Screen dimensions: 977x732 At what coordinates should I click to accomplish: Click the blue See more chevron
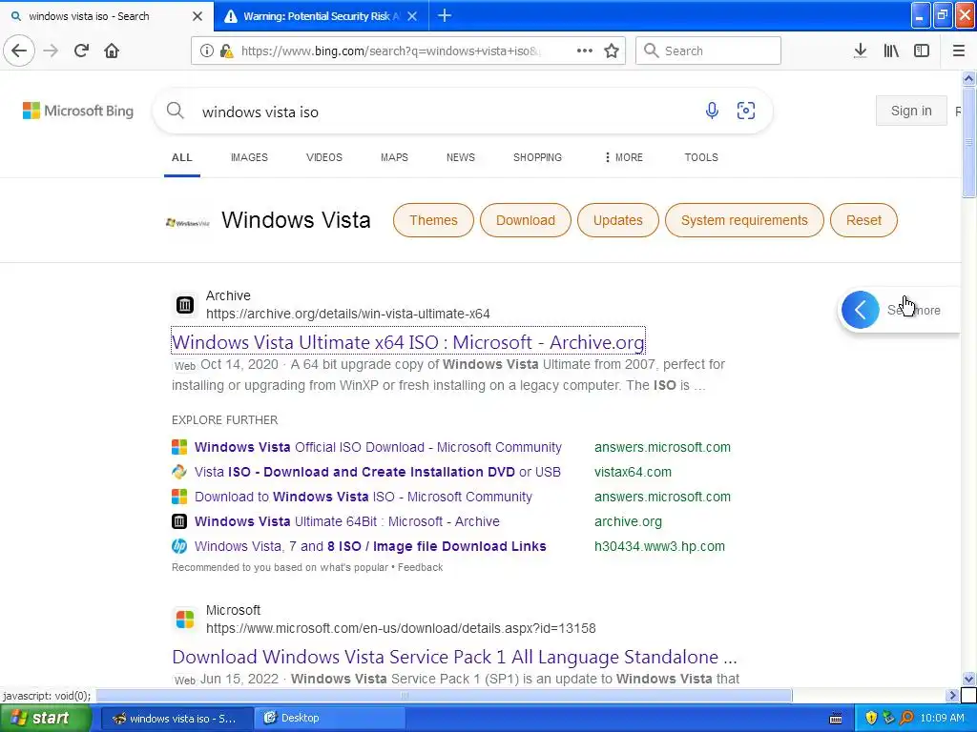tap(860, 310)
